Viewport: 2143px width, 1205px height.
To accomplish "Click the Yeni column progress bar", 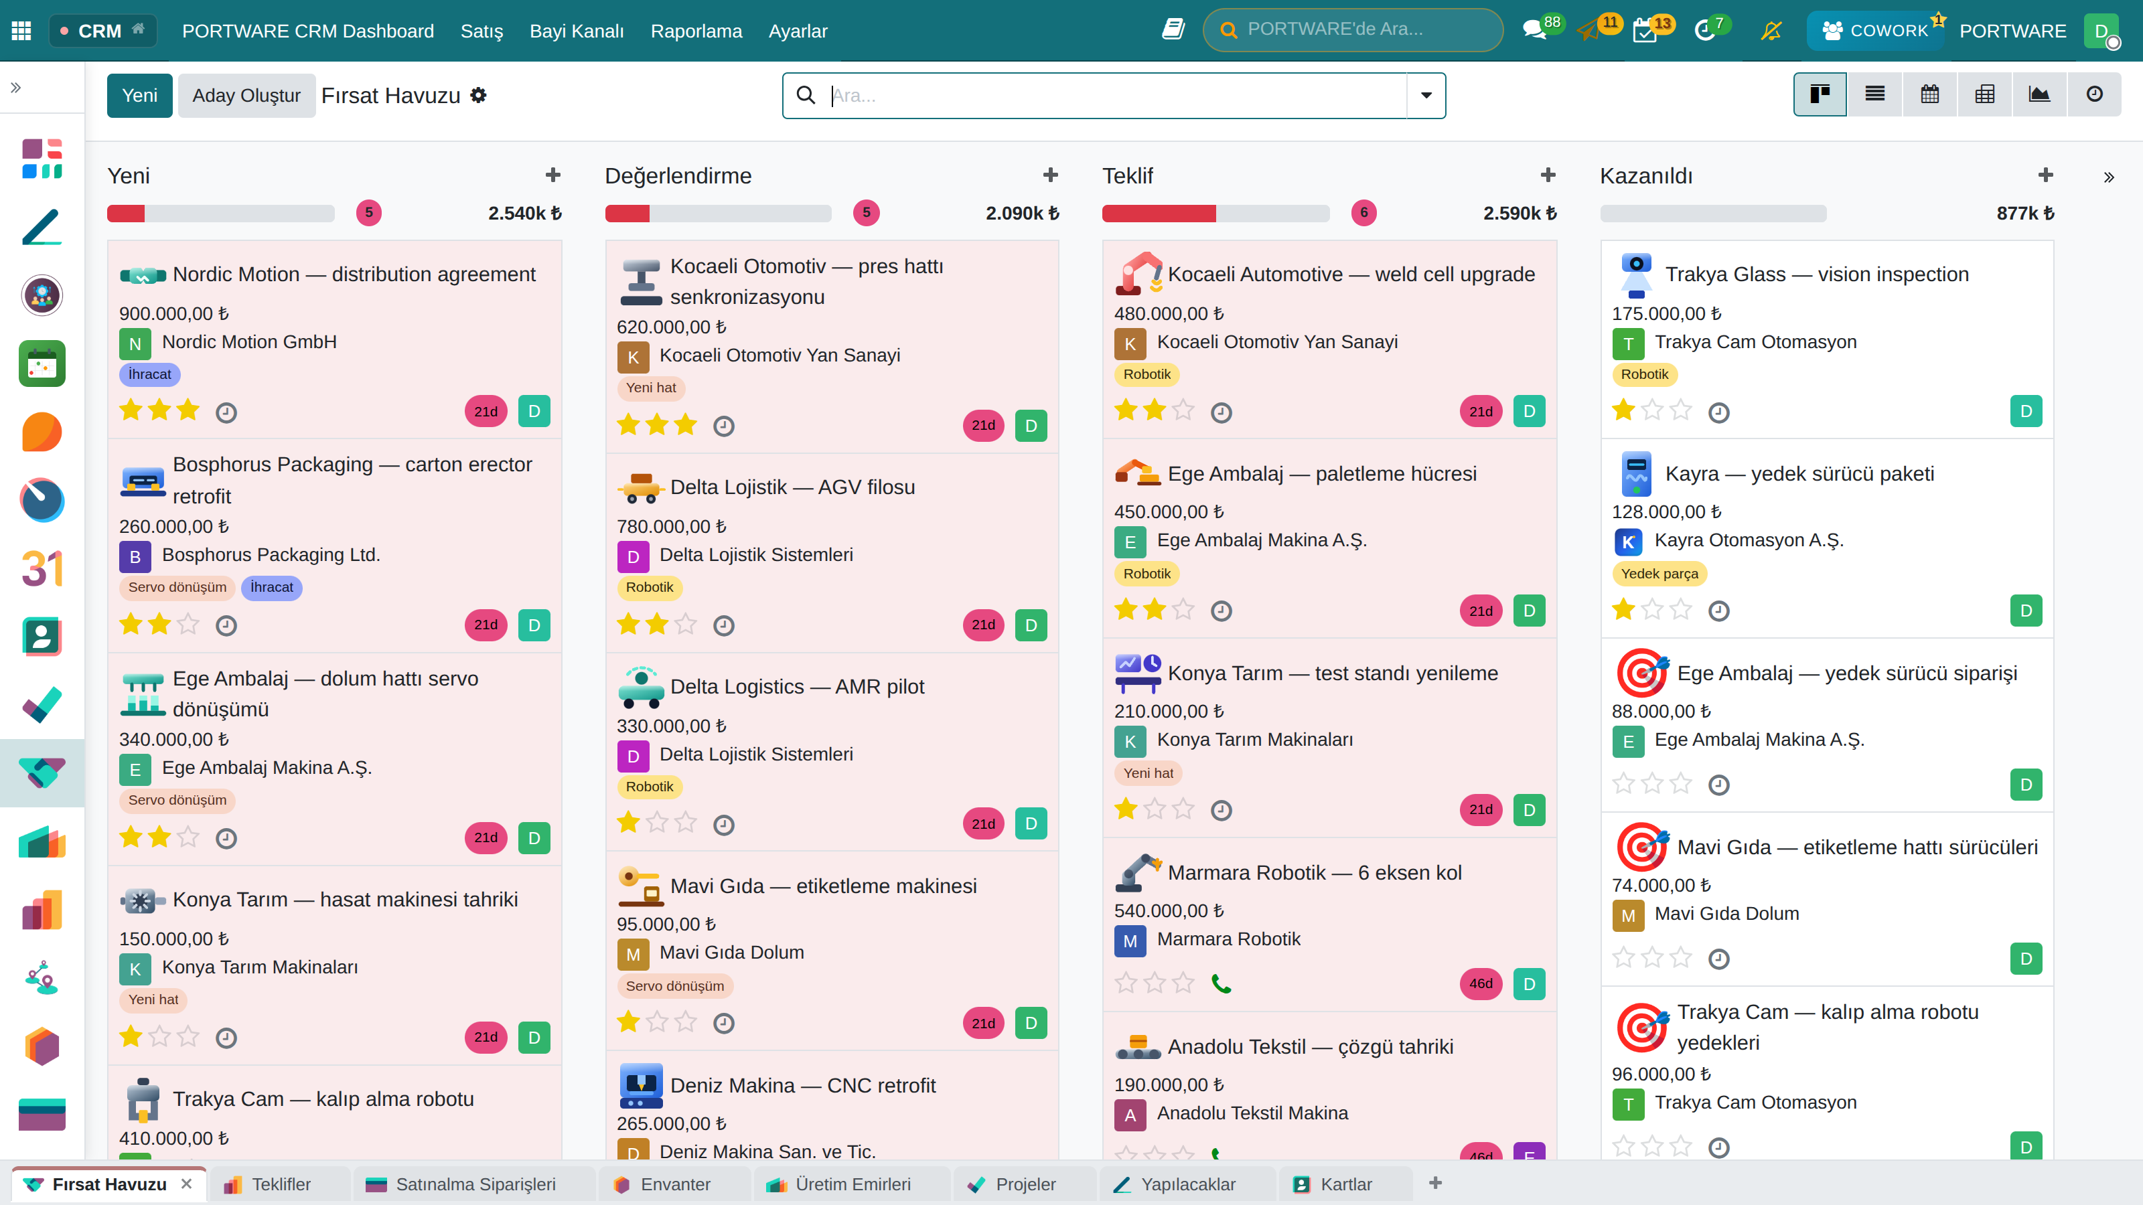I will (220, 214).
